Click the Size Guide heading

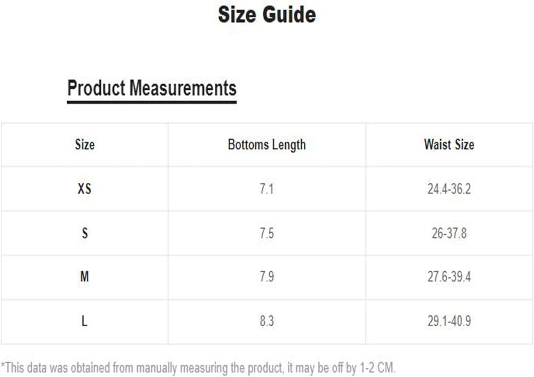[267, 15]
